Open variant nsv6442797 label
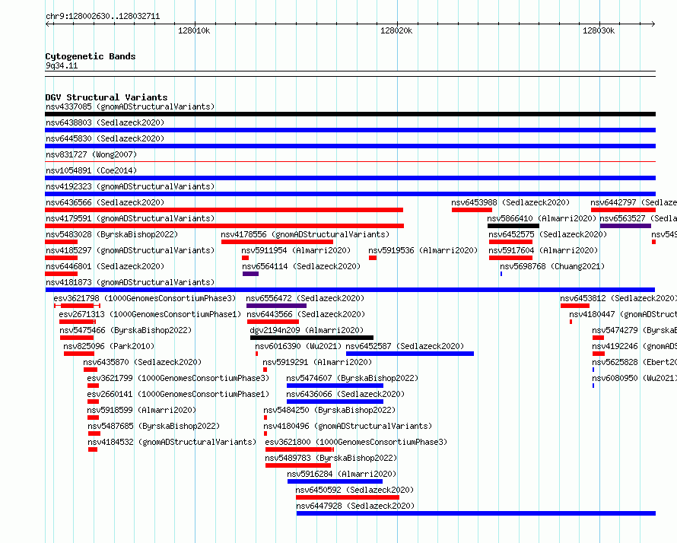This screenshot has width=677, height=543. pos(633,202)
